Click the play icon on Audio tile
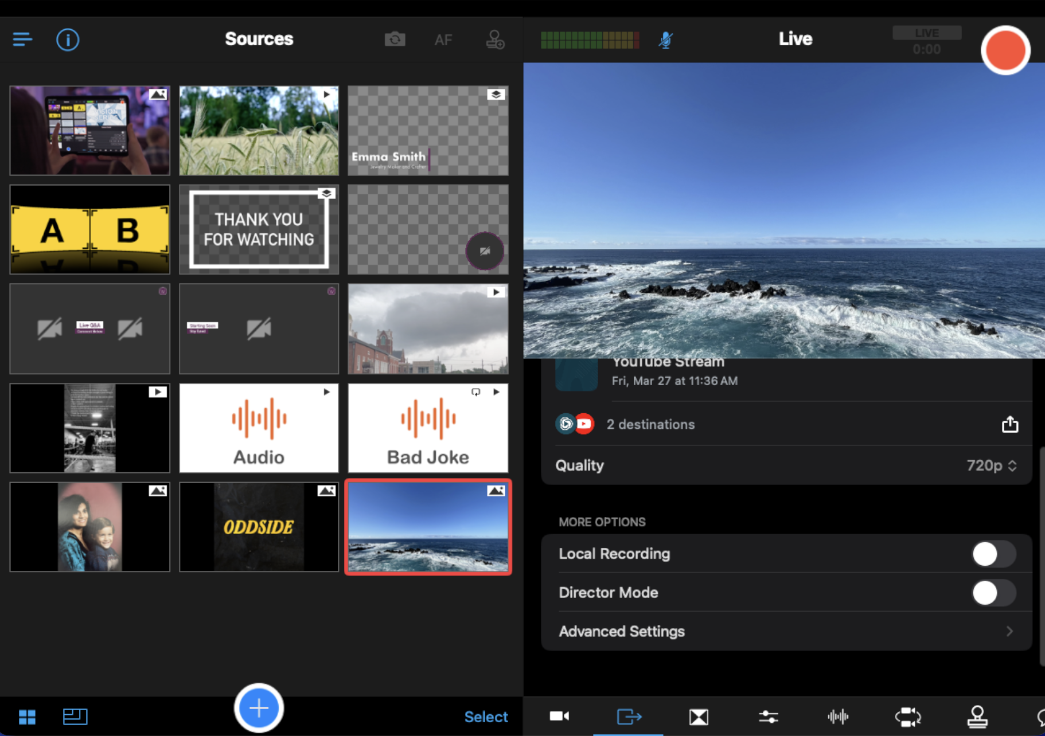 (x=326, y=392)
